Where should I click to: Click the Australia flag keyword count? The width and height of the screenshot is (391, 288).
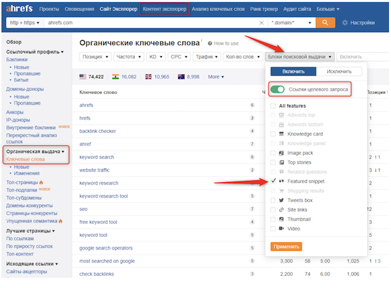point(189,77)
